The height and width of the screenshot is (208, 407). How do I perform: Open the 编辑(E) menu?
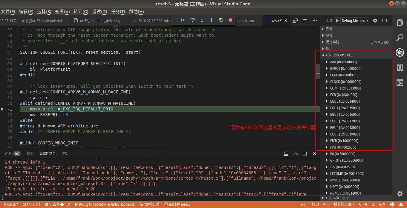tap(26, 12)
